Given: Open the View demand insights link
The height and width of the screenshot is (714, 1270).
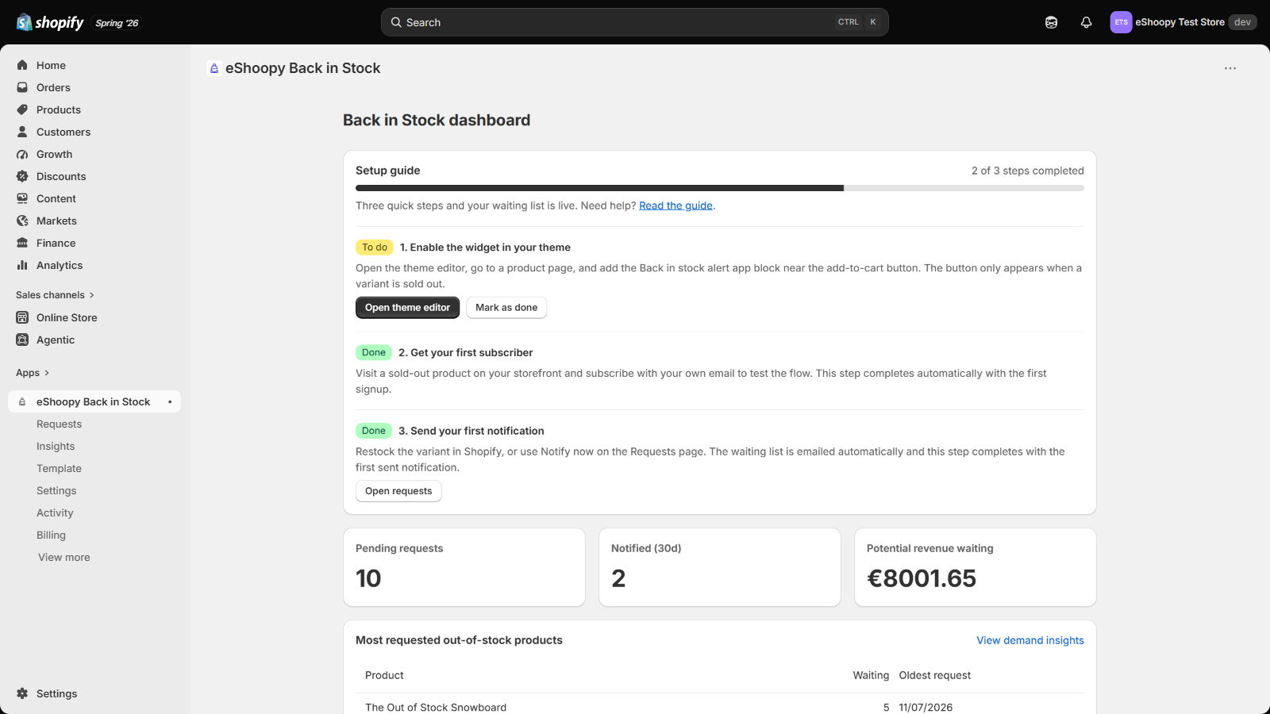Looking at the screenshot, I should point(1029,640).
